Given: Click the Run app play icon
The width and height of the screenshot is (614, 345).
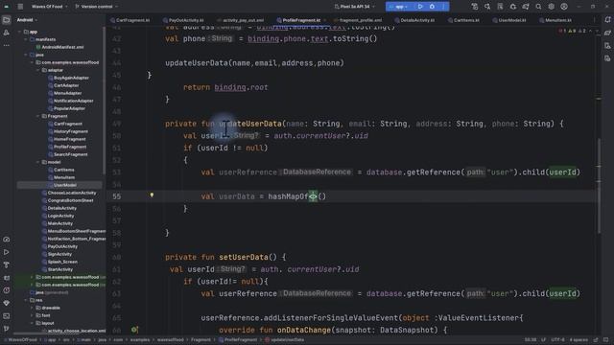Looking at the screenshot, I should coord(420,7).
